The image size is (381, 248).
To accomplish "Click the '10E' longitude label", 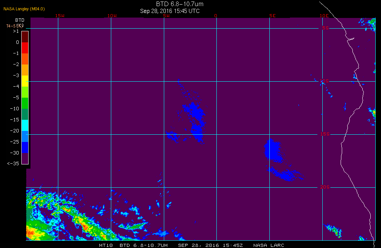I will coord(324,16).
